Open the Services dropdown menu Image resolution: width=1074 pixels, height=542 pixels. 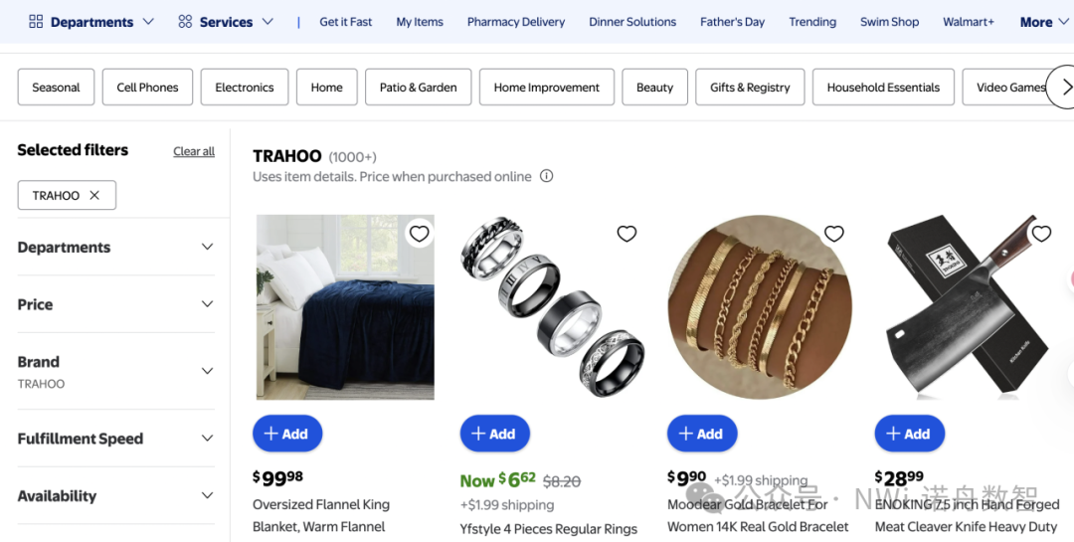tap(226, 22)
